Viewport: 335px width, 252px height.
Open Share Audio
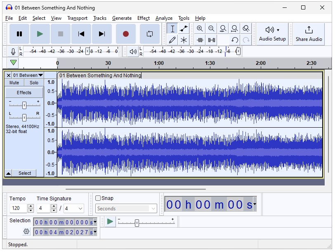(x=309, y=34)
